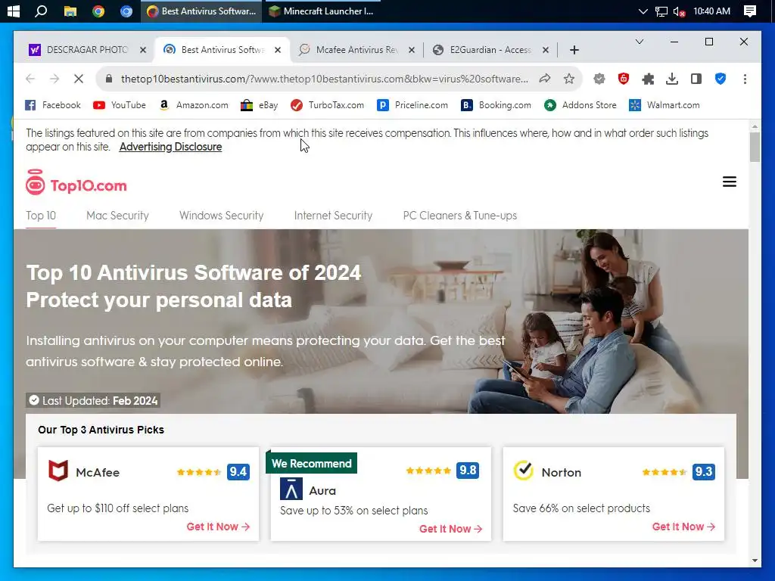Open the Windows Start menu
Viewport: 775px width, 581px height.
14,11
